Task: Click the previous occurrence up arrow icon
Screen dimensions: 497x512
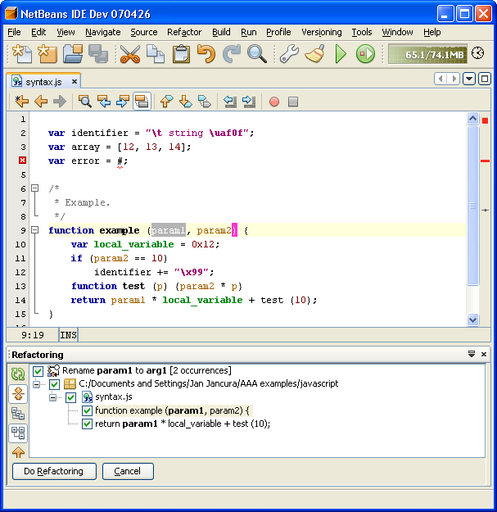Action: [x=18, y=452]
